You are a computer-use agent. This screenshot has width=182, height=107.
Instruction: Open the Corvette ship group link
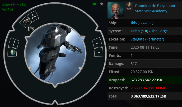click(145, 23)
